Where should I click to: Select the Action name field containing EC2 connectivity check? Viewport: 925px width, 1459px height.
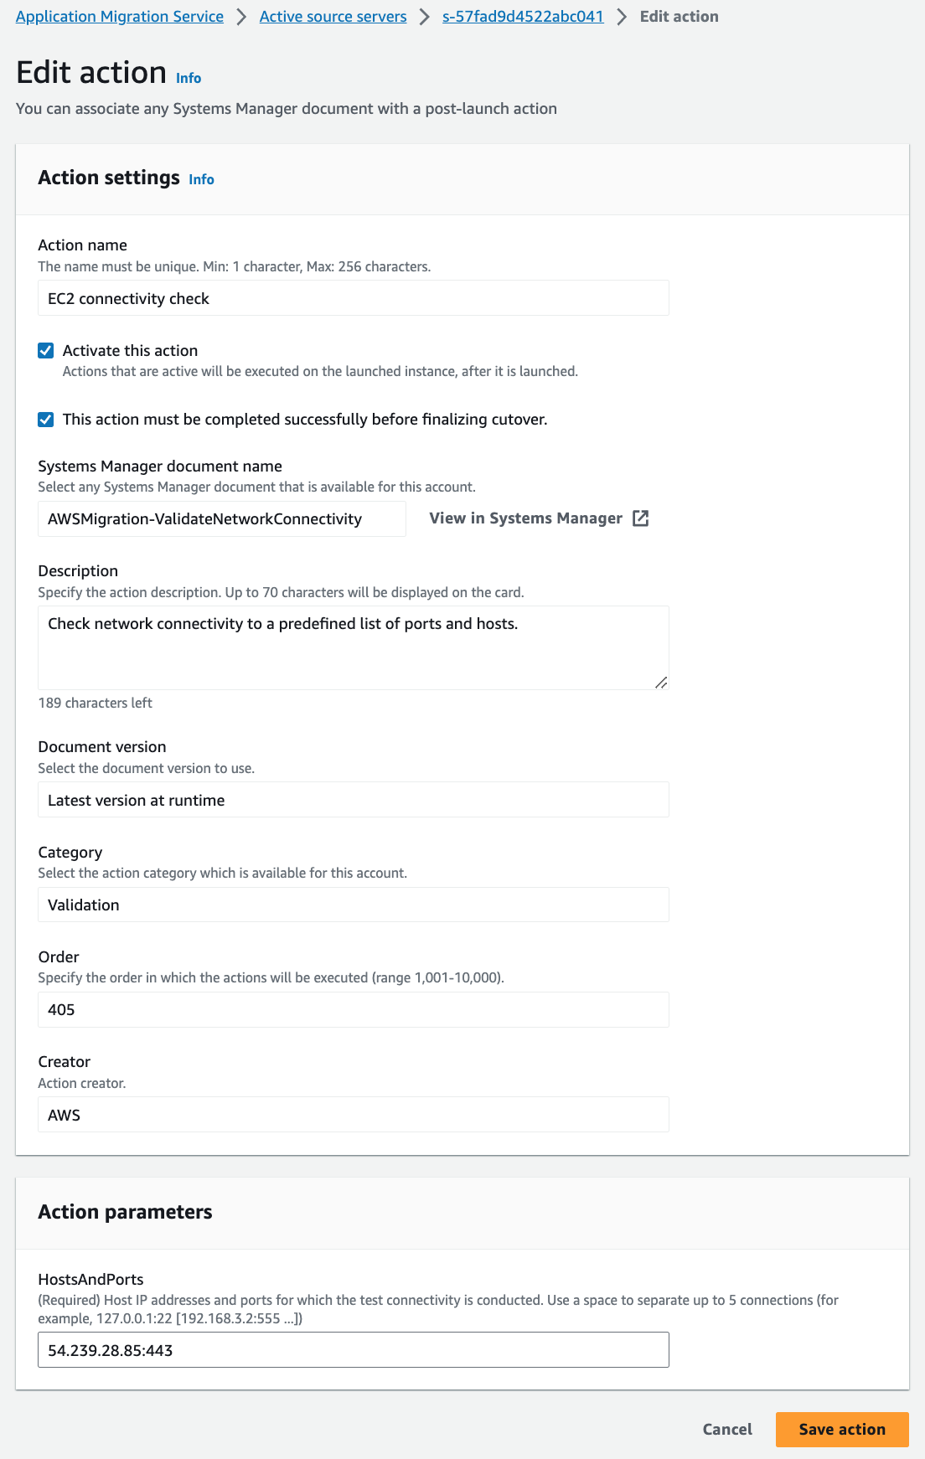(353, 297)
